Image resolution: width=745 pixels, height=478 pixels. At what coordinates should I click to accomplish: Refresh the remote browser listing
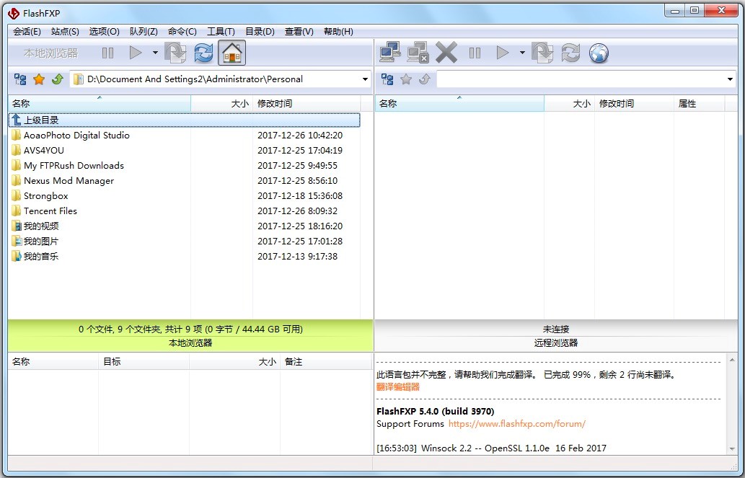(x=570, y=53)
